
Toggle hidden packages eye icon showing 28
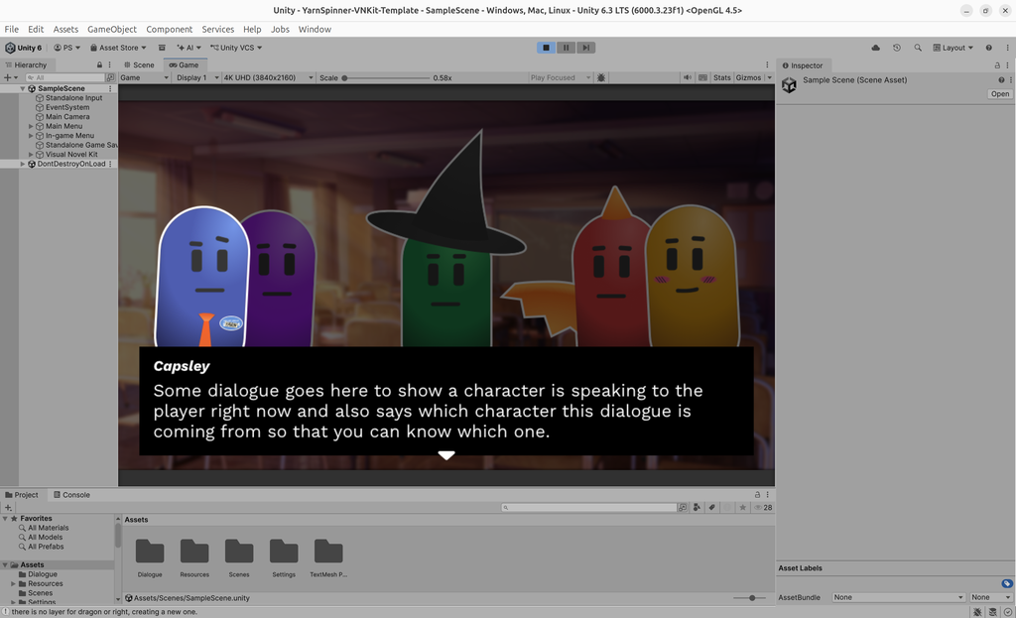(x=763, y=508)
